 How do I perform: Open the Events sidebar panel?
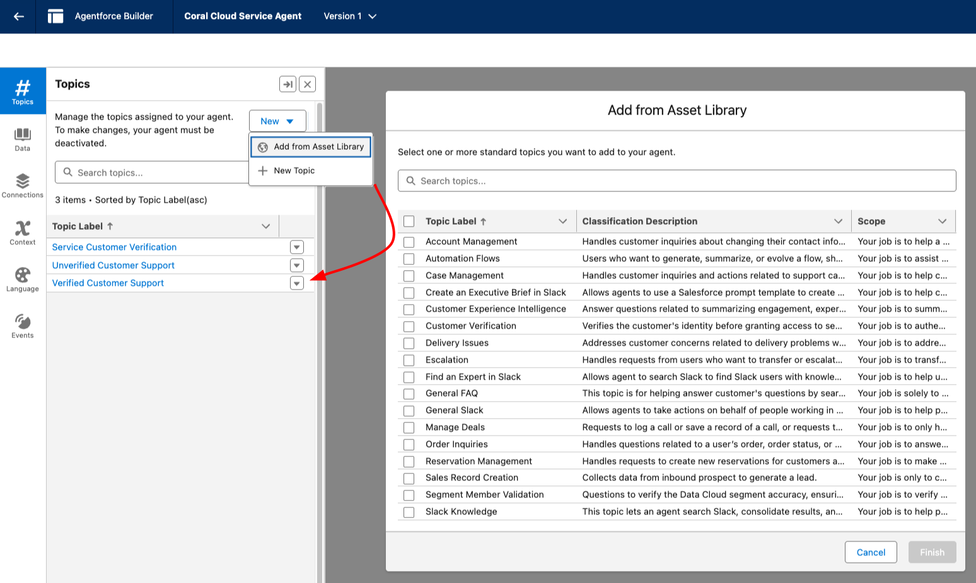click(x=23, y=326)
